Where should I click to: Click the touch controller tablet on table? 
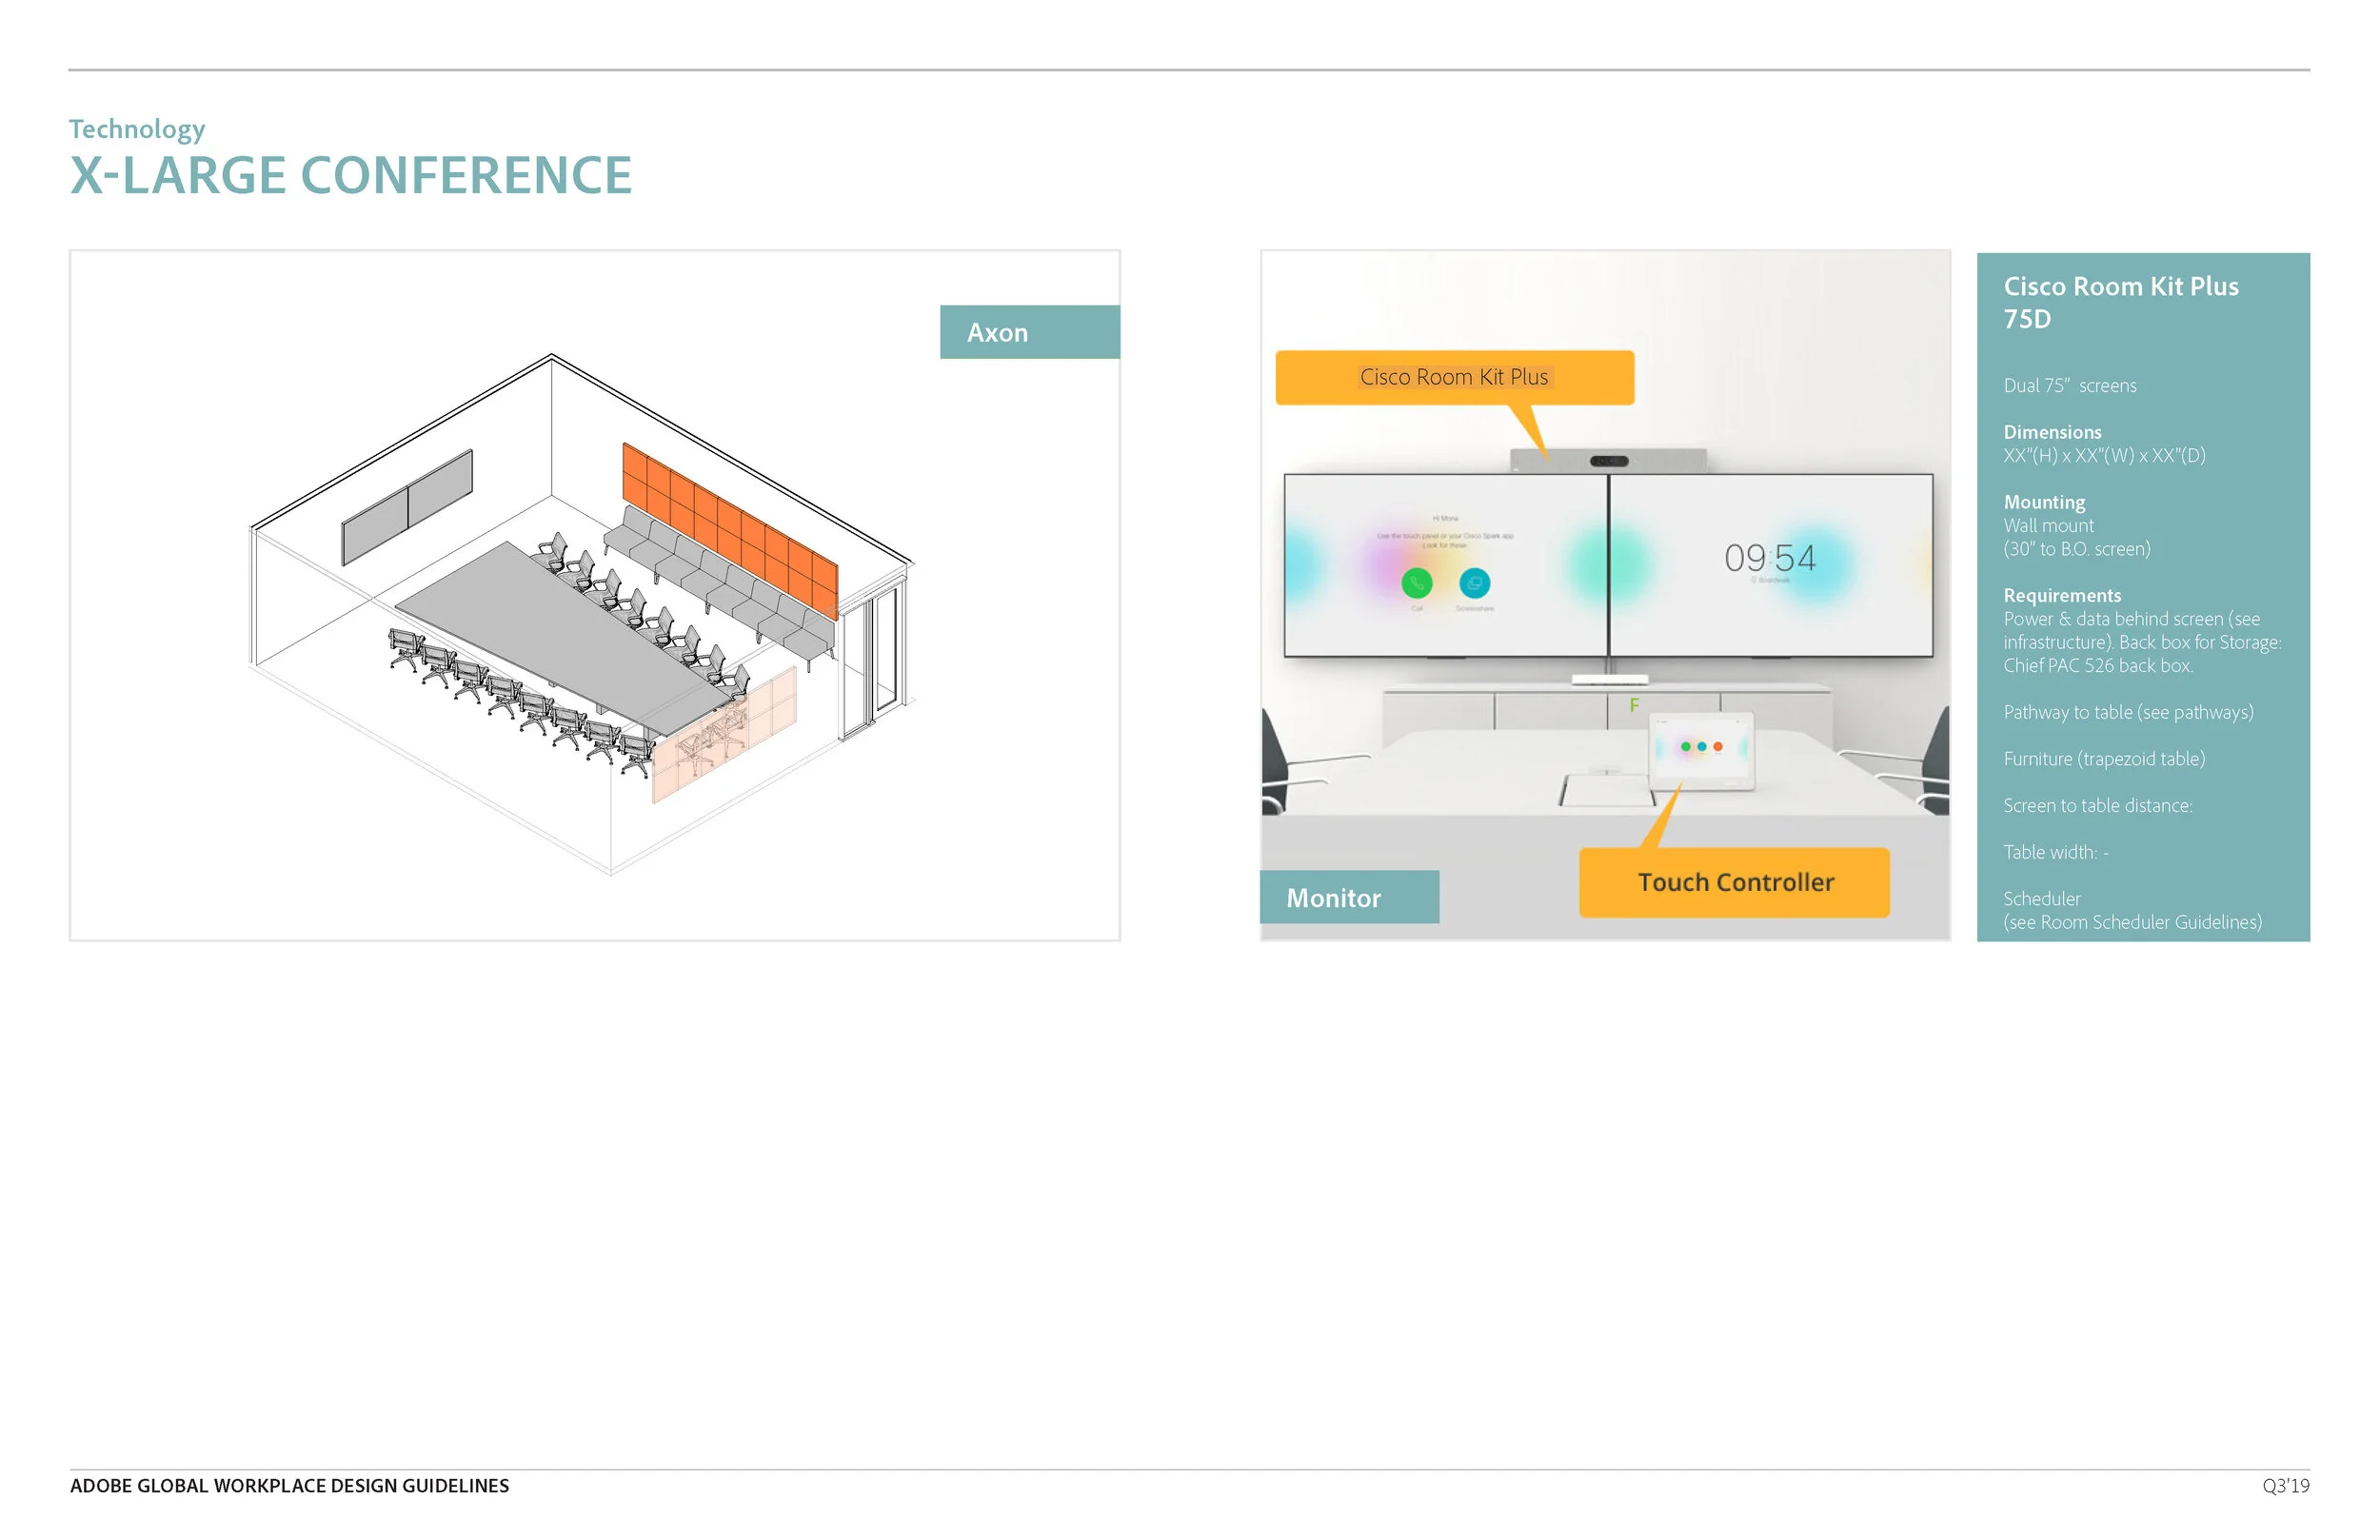(x=1700, y=750)
